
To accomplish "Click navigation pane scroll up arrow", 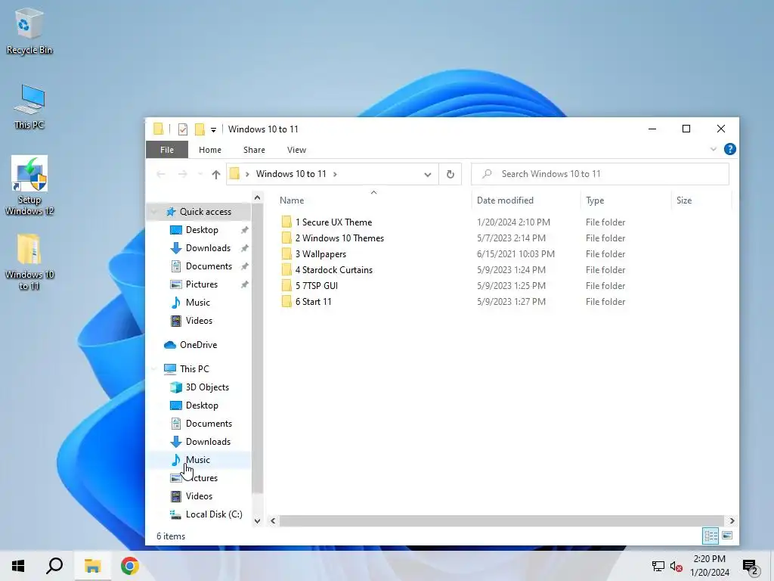I will [257, 197].
